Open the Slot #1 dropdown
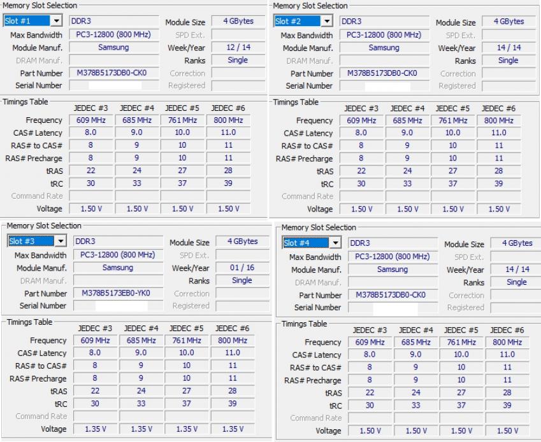 pyautogui.click(x=56, y=21)
